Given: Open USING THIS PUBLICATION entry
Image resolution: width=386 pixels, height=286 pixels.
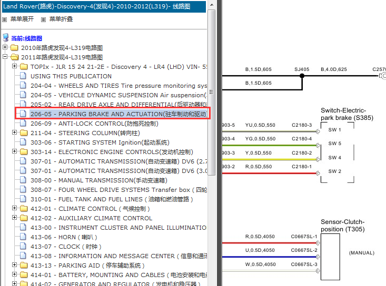Looking at the screenshot, I should [x=71, y=76].
